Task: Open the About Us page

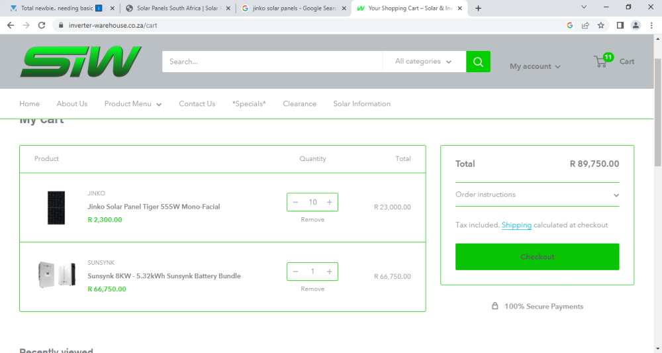Action: (72, 104)
